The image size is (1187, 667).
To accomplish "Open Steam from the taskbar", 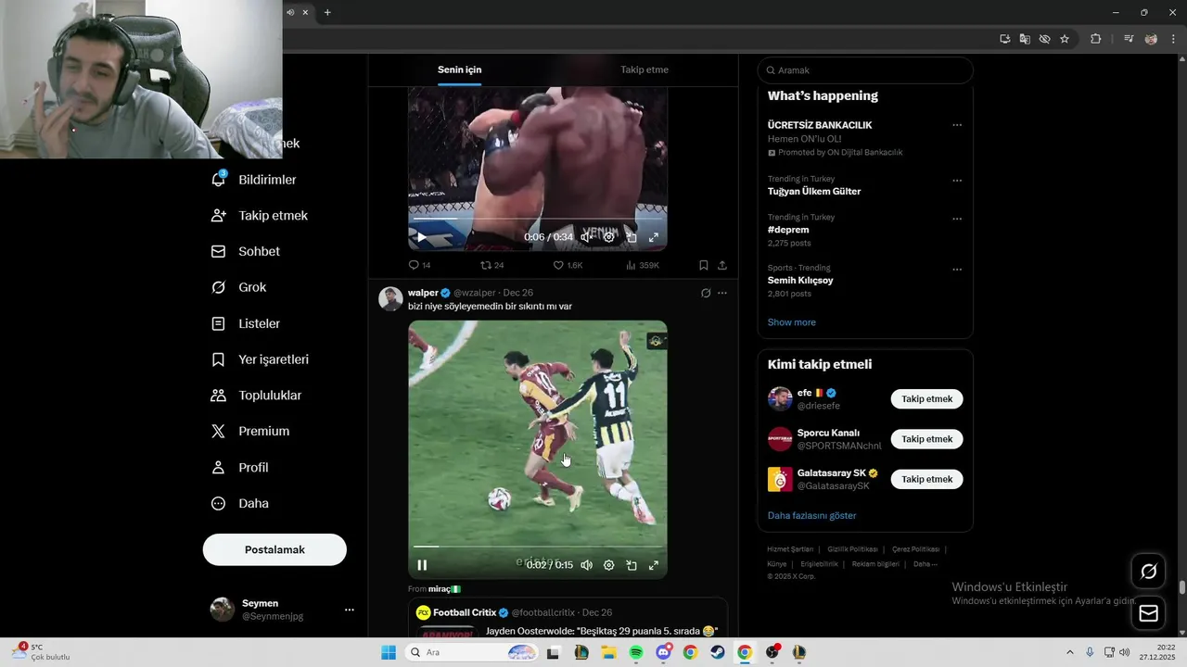I will tap(718, 652).
